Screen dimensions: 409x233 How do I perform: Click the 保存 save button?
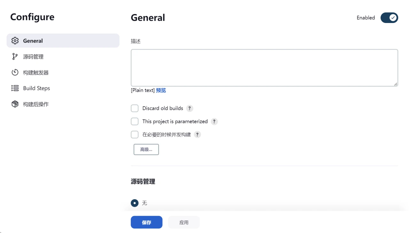pos(146,222)
